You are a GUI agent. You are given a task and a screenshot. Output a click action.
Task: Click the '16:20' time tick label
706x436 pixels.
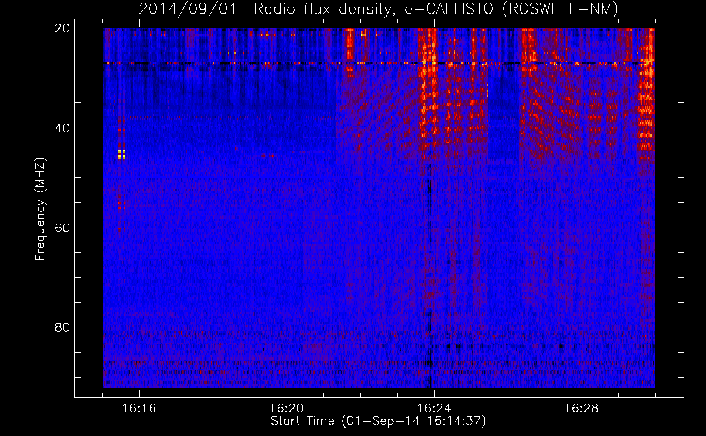pos(286,408)
